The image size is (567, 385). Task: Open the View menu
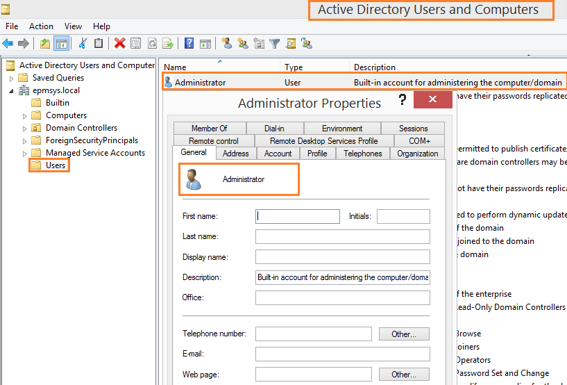coord(73,26)
